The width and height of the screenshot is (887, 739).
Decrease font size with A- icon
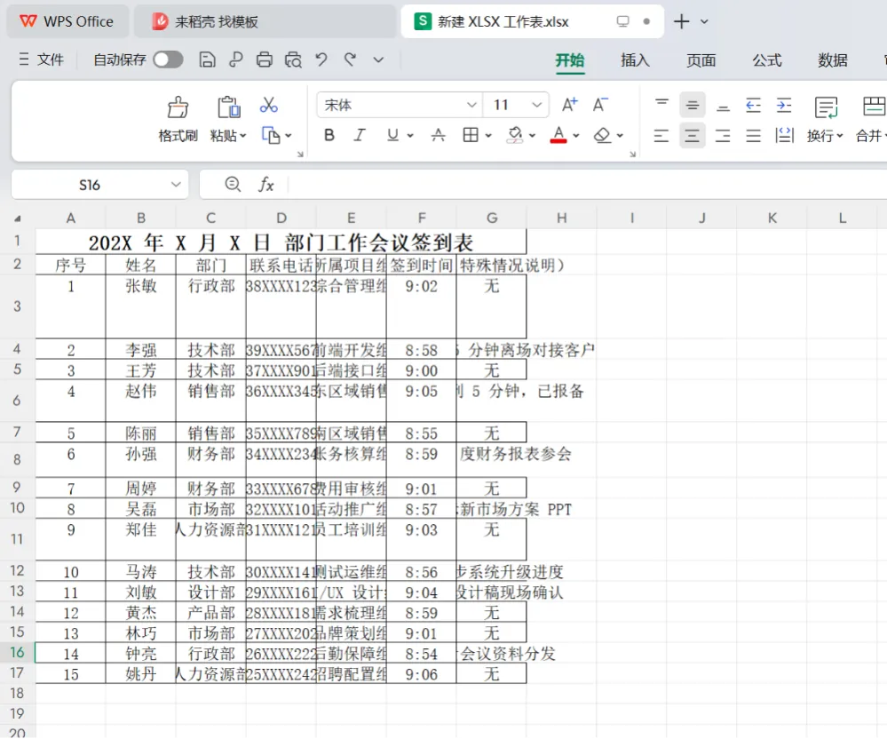[599, 104]
